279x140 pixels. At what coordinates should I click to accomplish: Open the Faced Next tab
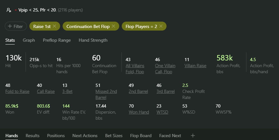[170, 136]
